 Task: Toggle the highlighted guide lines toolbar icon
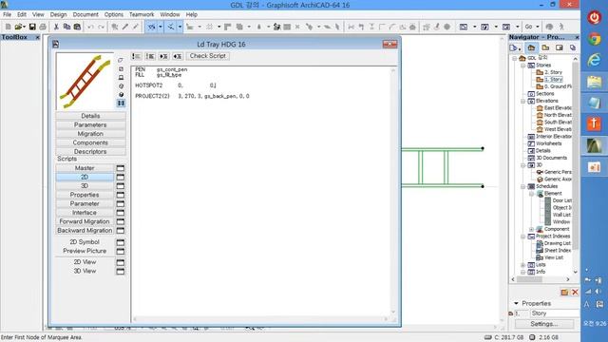tap(152, 27)
